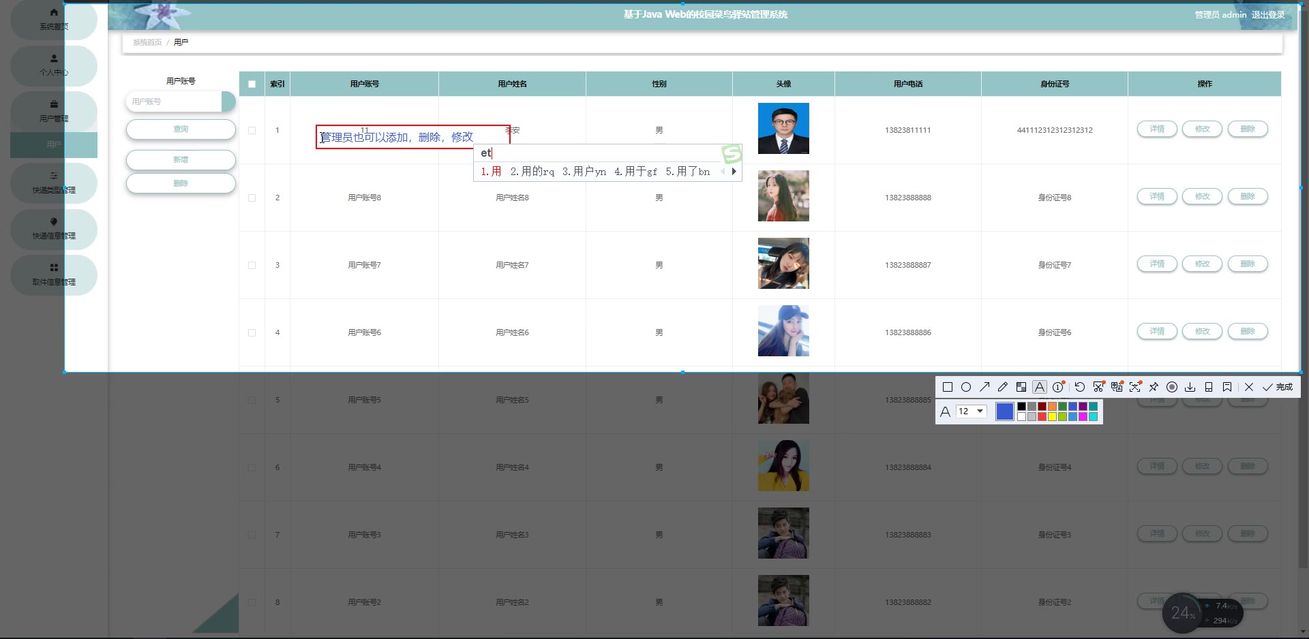The width and height of the screenshot is (1309, 639).
Task: Pick the orange color swatch
Action: pos(1052,407)
